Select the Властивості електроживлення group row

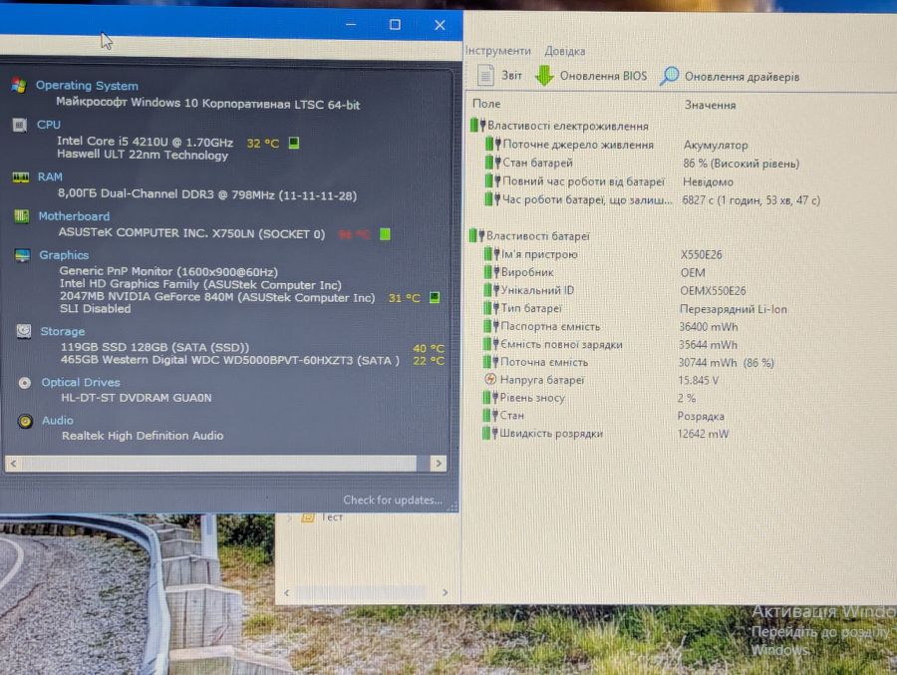(559, 126)
